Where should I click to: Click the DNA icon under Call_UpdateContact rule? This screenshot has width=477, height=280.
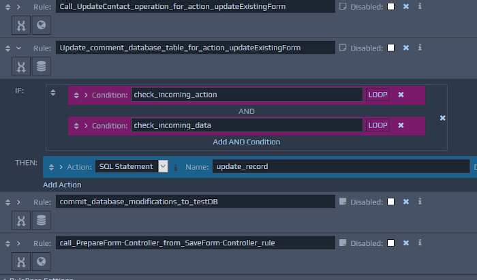pyautogui.click(x=21, y=25)
